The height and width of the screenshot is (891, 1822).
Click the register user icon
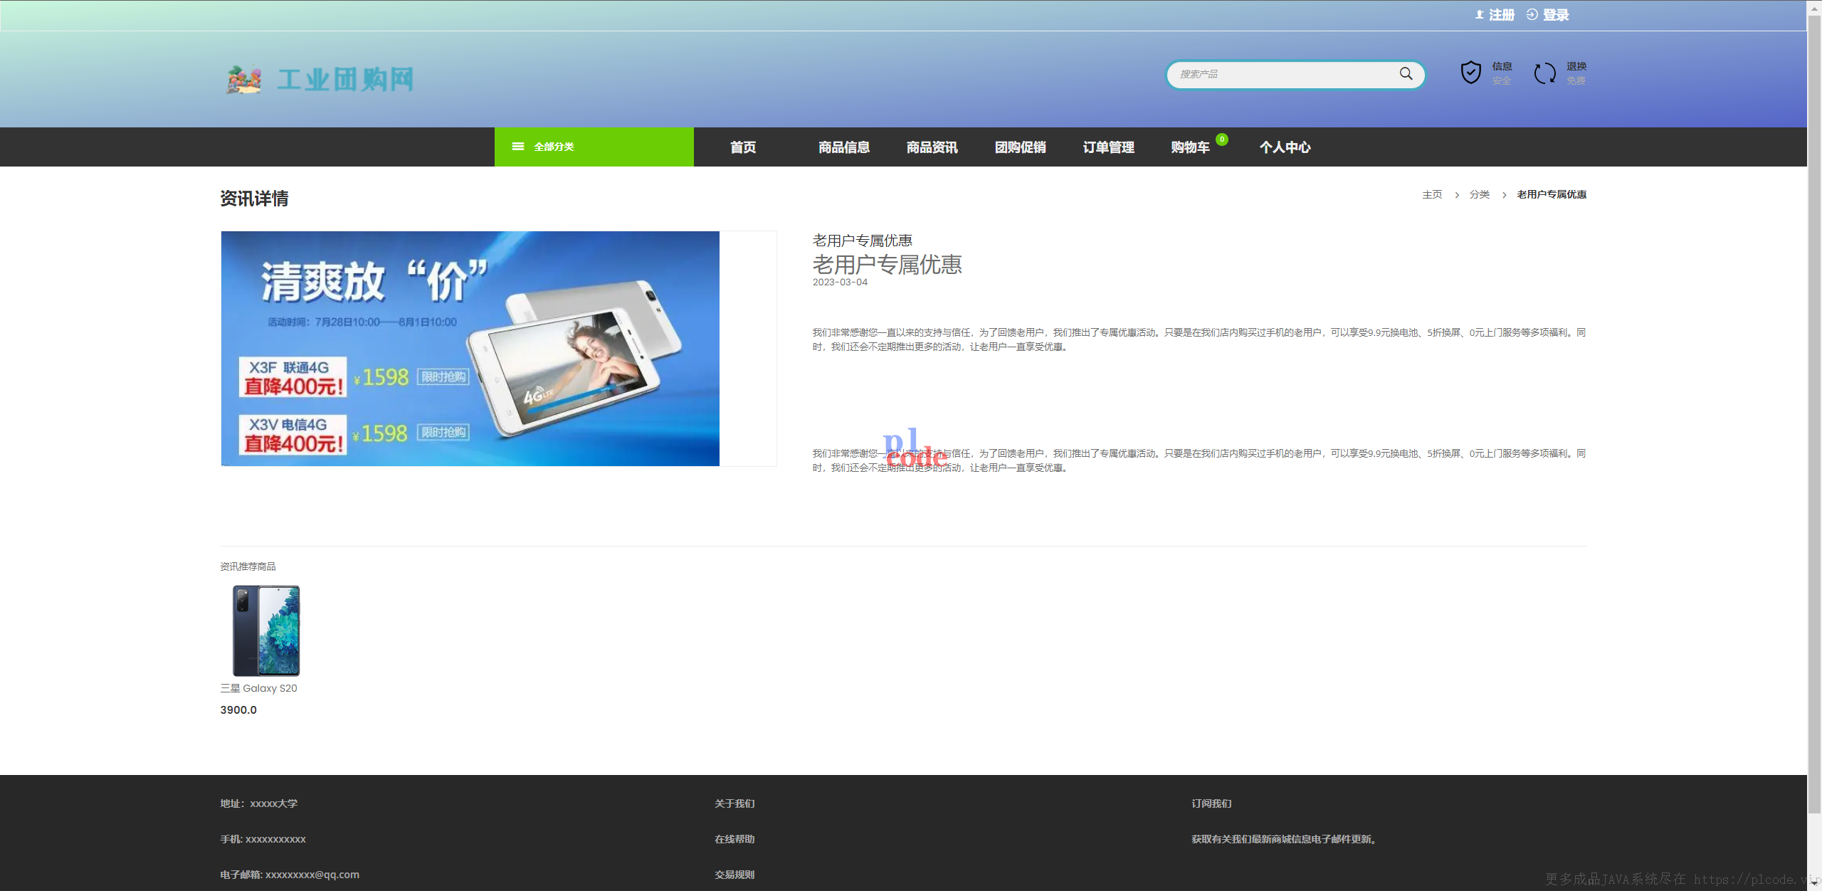tap(1480, 15)
